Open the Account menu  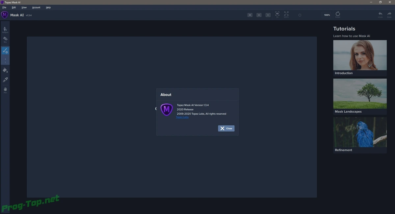(x=36, y=7)
